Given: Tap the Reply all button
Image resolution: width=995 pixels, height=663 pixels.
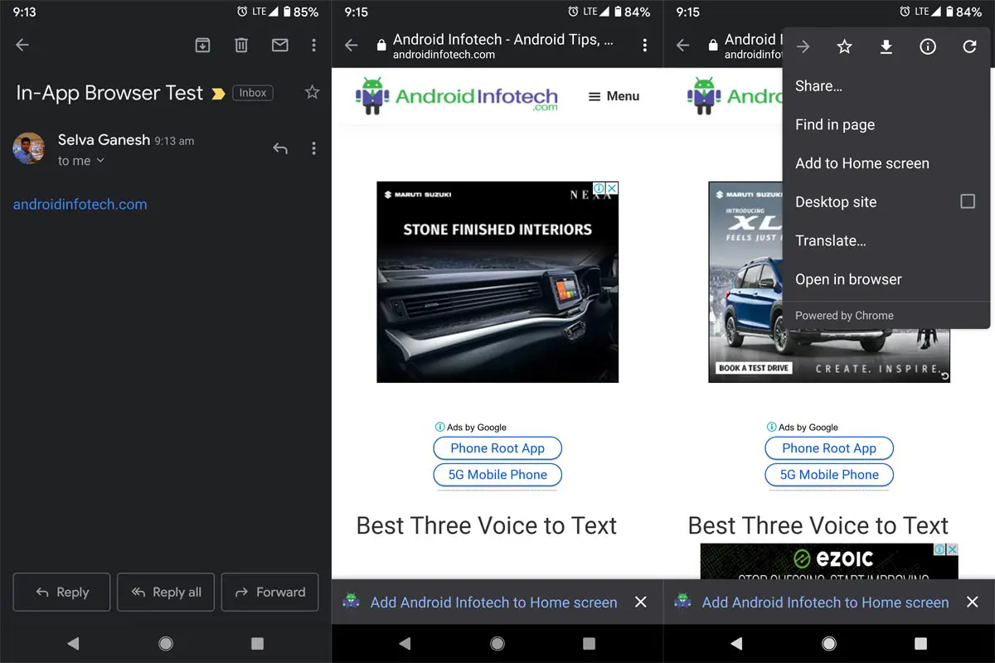Looking at the screenshot, I should (x=166, y=592).
